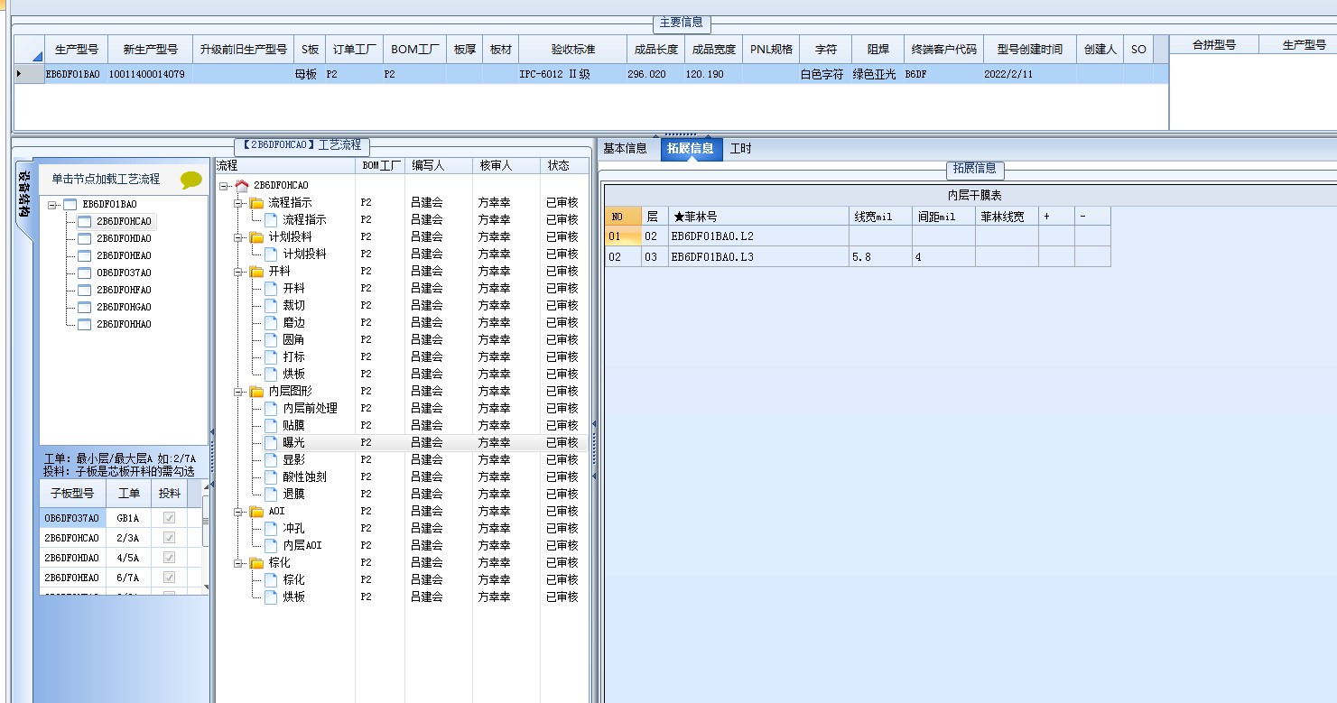Viewport: 1337px width, 703px height.
Task: Click the document icon beside 贴膜
Action: coord(271,425)
